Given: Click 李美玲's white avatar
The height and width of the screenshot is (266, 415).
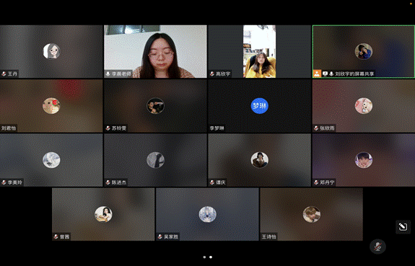Looking at the screenshot, I should click(x=51, y=160).
